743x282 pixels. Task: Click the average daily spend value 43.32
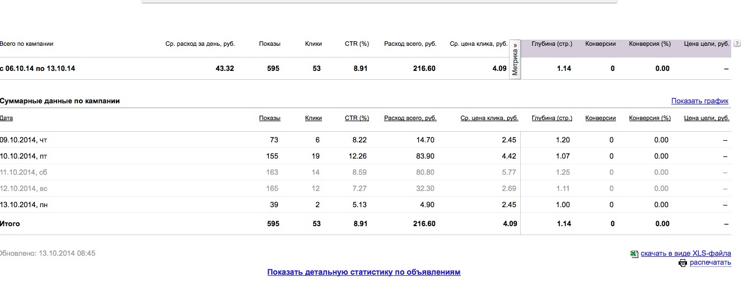225,69
